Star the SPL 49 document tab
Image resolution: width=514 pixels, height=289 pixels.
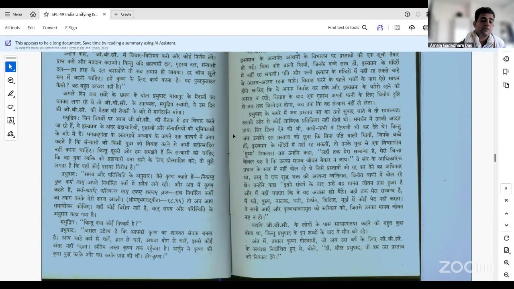(46, 14)
